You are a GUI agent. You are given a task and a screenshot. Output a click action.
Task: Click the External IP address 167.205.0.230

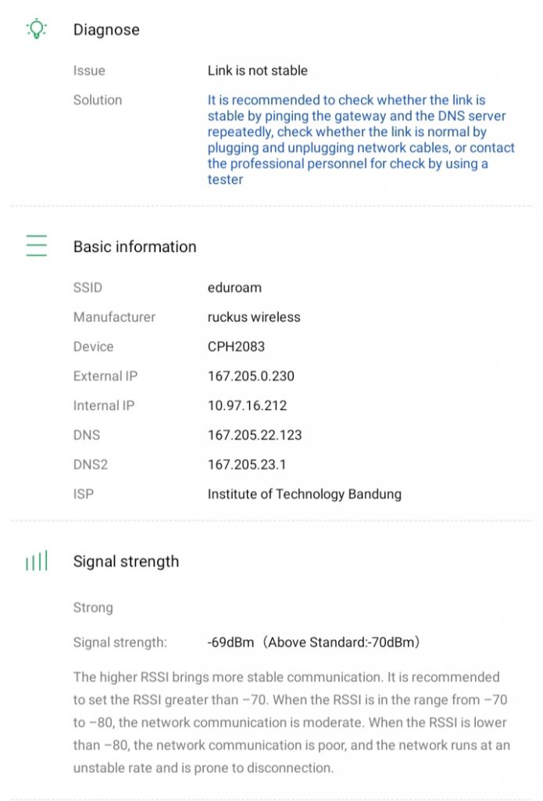[x=251, y=376]
